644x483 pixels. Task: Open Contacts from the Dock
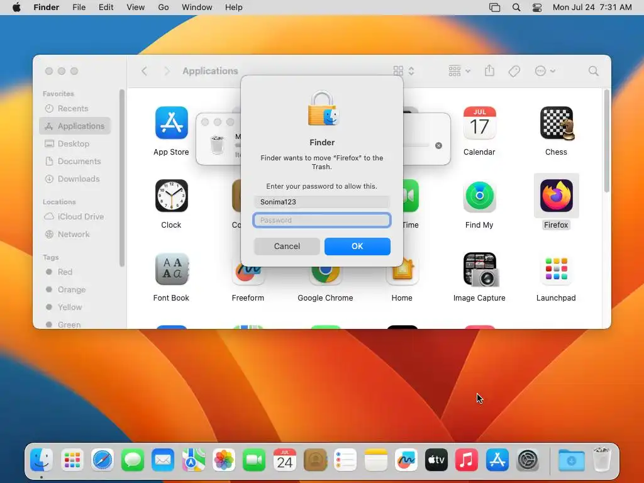pos(315,460)
